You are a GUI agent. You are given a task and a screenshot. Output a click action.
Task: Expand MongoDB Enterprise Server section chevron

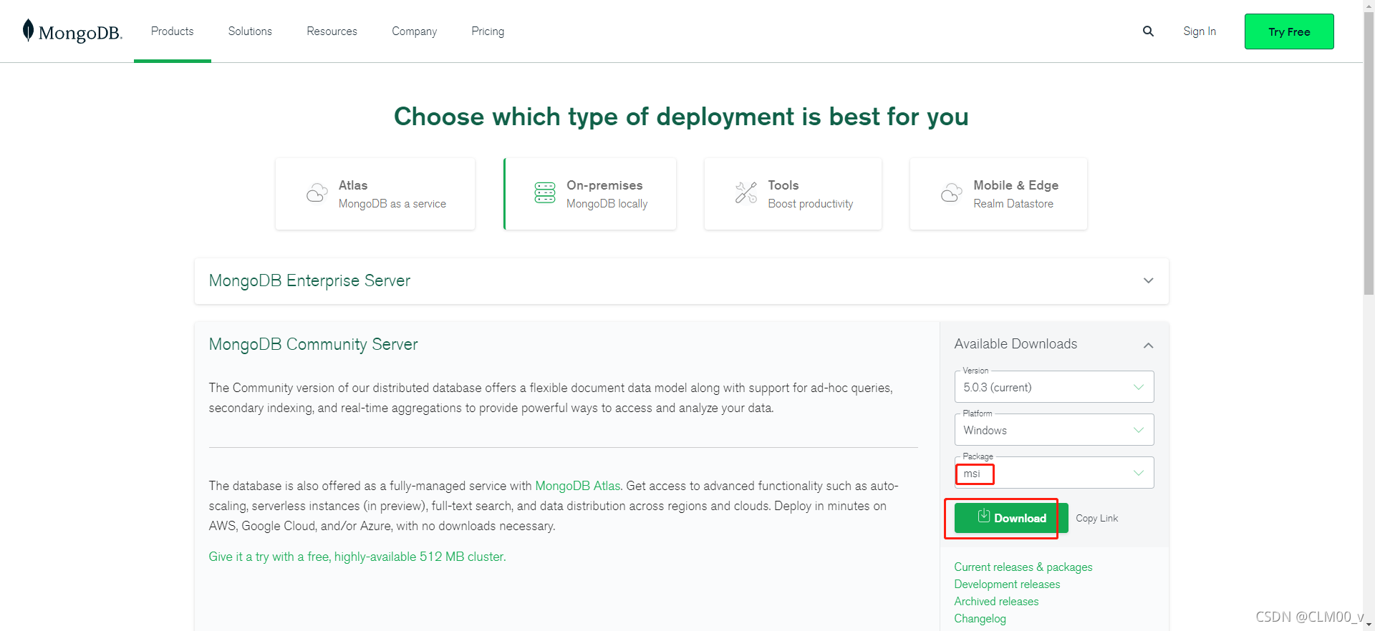pos(1148,280)
